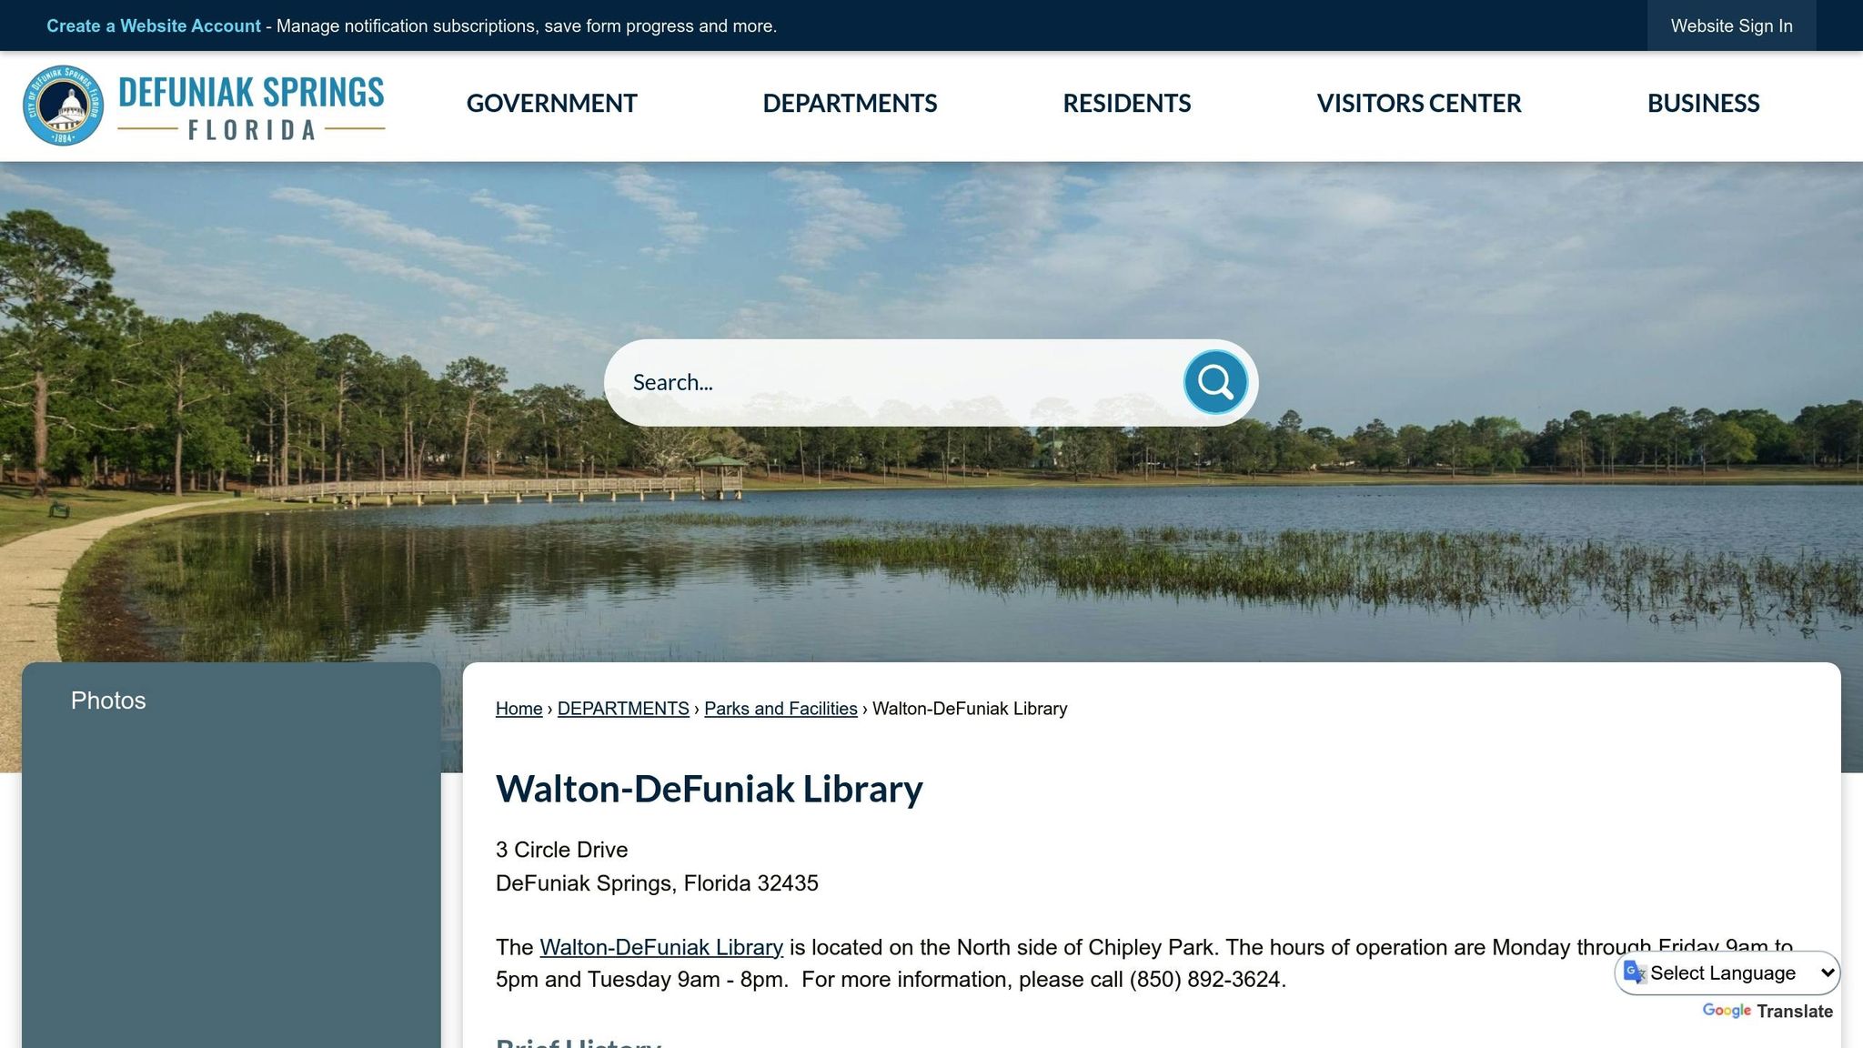Click the Google Translate icon beside Select Language
The width and height of the screenshot is (1863, 1048).
pos(1635,972)
